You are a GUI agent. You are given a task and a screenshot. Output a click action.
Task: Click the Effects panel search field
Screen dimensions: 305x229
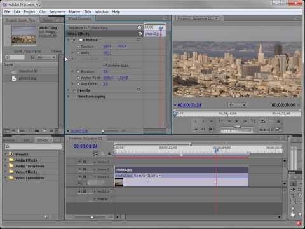pyautogui.click(x=34, y=146)
